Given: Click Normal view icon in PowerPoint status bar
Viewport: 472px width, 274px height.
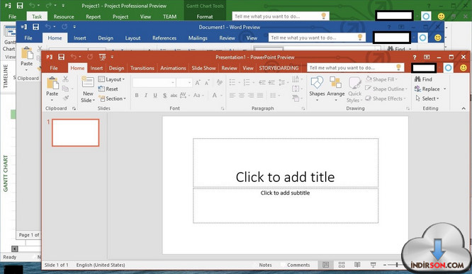Looking at the screenshot, I should (x=326, y=265).
